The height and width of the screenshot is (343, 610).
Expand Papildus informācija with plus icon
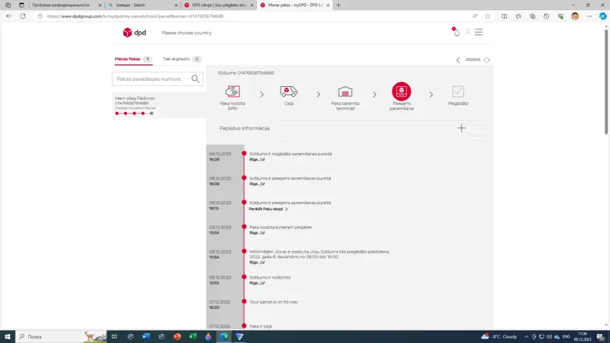(x=462, y=128)
